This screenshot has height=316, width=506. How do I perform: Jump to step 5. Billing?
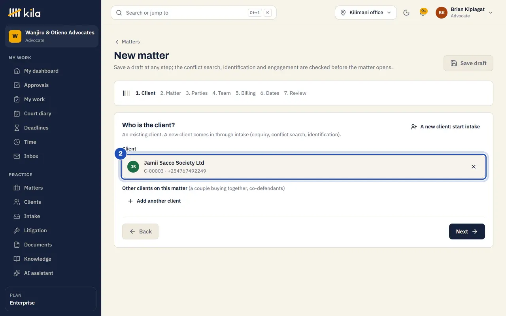245,93
